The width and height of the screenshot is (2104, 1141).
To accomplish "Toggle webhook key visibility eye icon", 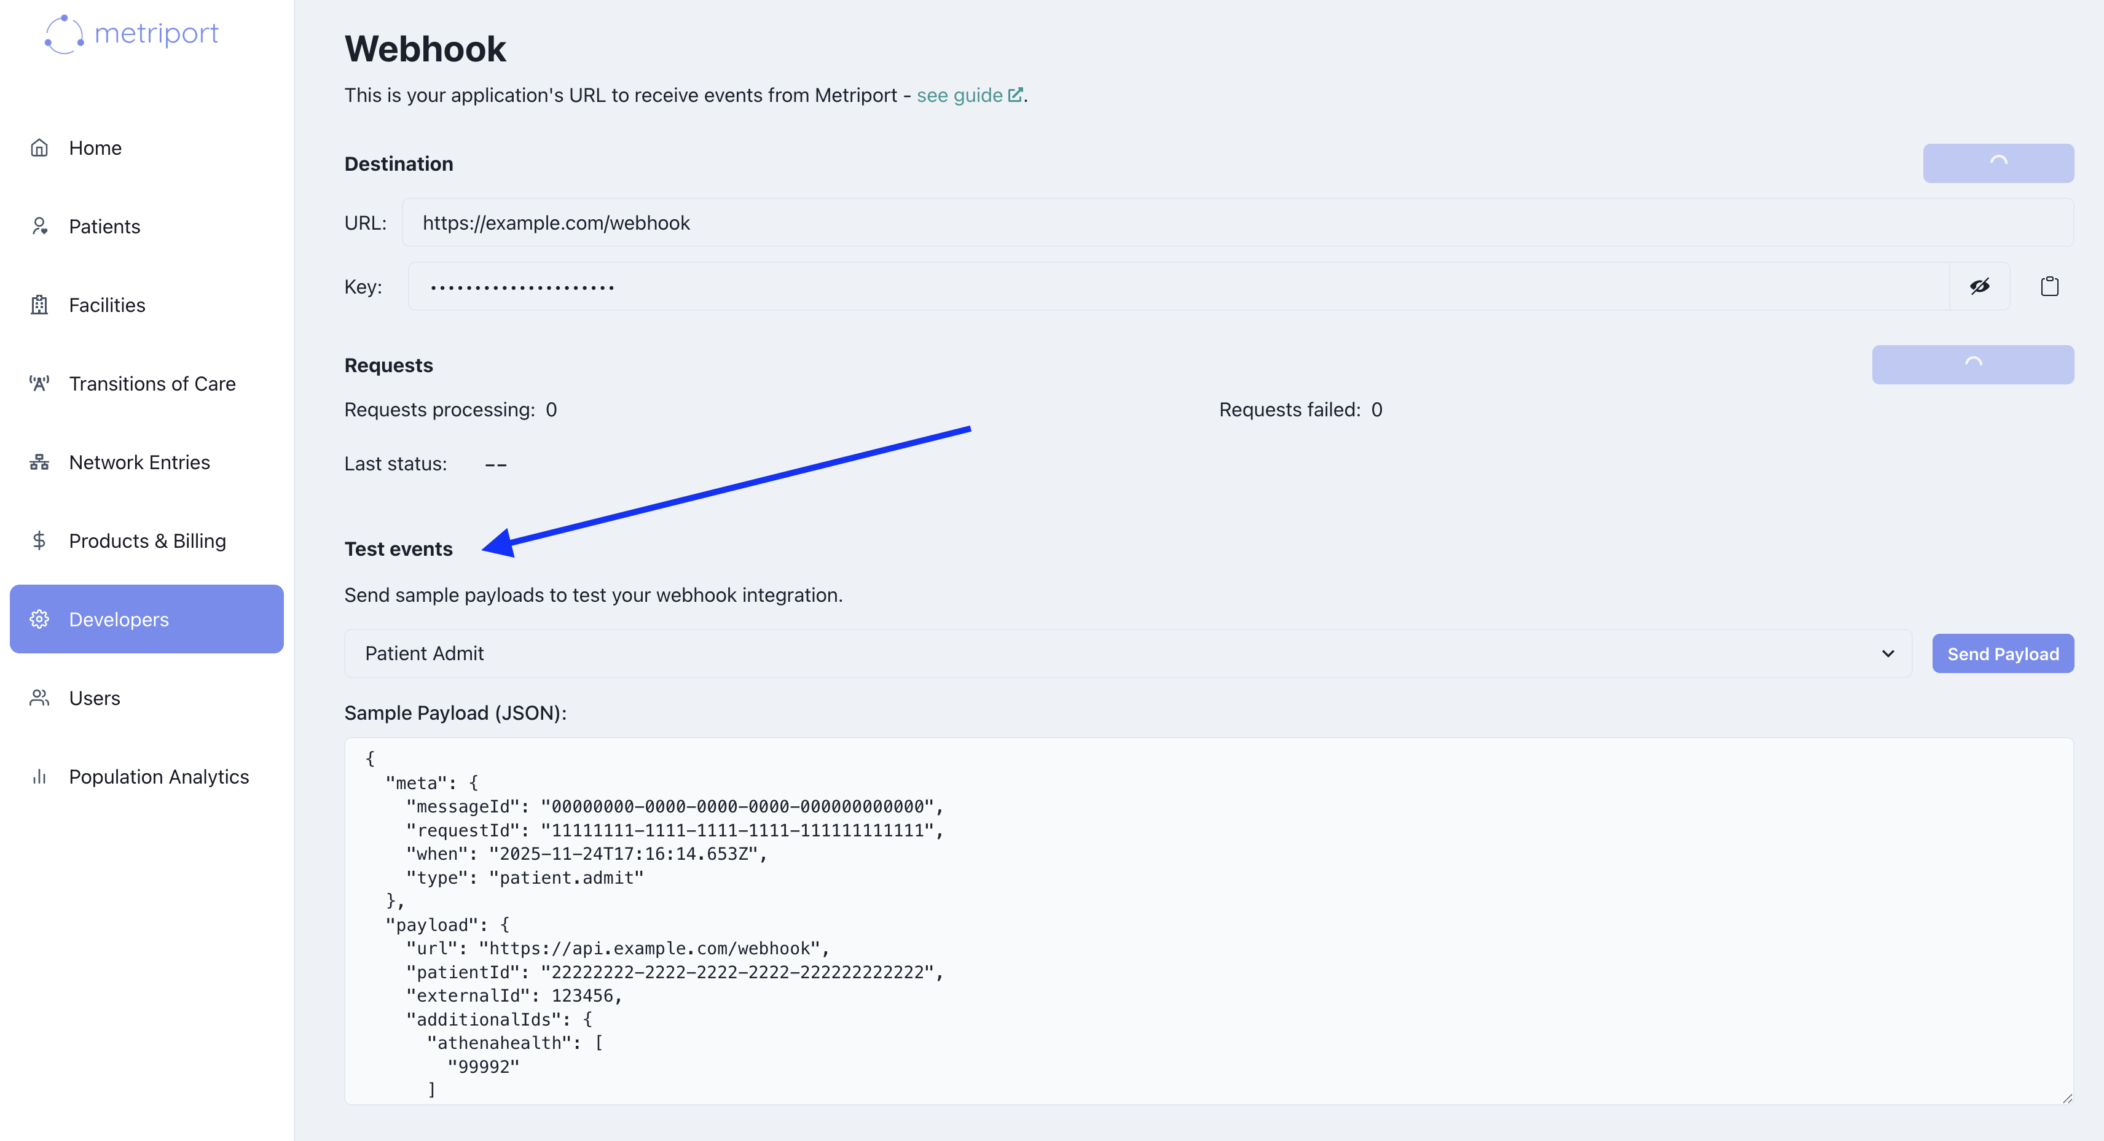I will pyautogui.click(x=1979, y=286).
